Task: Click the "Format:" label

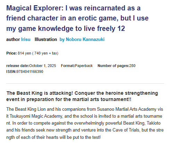Action: coord(68,66)
